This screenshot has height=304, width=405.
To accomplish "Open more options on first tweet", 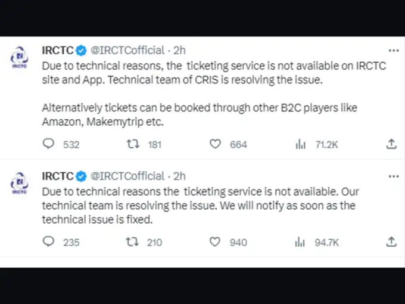I will tap(394, 51).
